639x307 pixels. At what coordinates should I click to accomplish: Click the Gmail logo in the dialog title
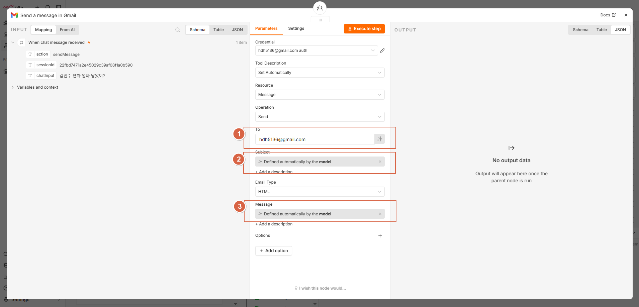(x=14, y=15)
